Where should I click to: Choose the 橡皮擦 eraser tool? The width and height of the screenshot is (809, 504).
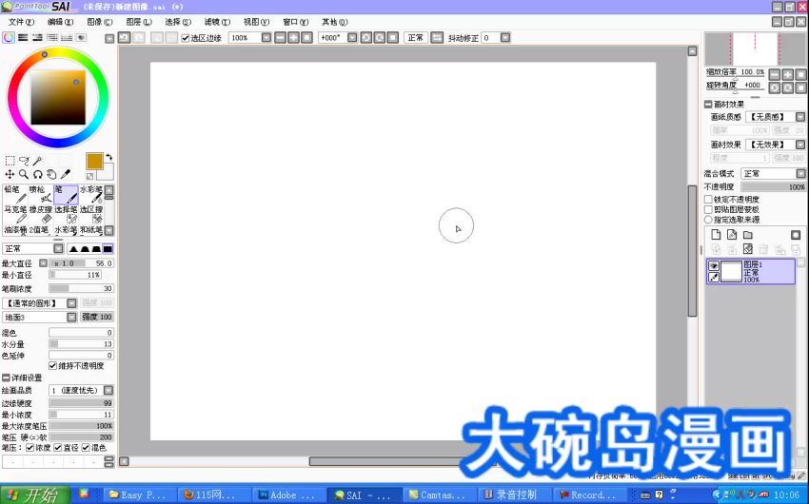coord(40,215)
